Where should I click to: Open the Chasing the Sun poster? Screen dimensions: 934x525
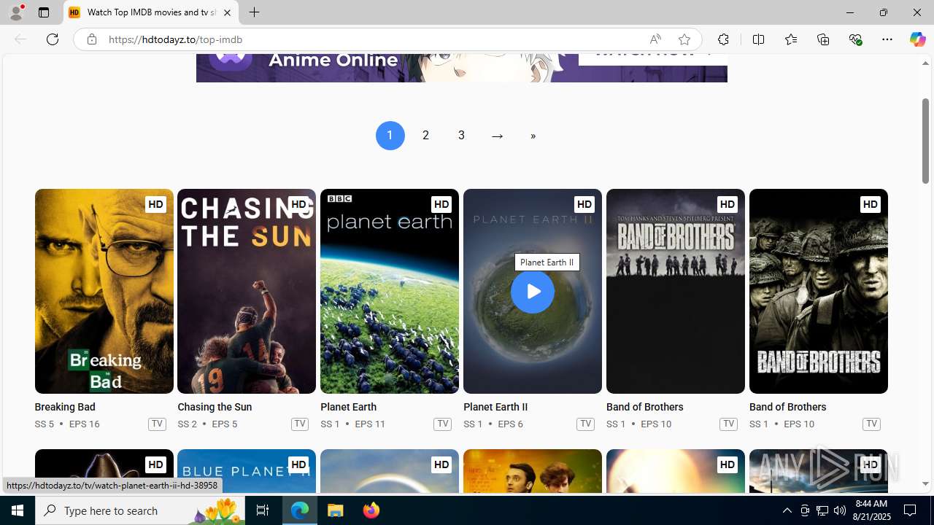point(247,292)
